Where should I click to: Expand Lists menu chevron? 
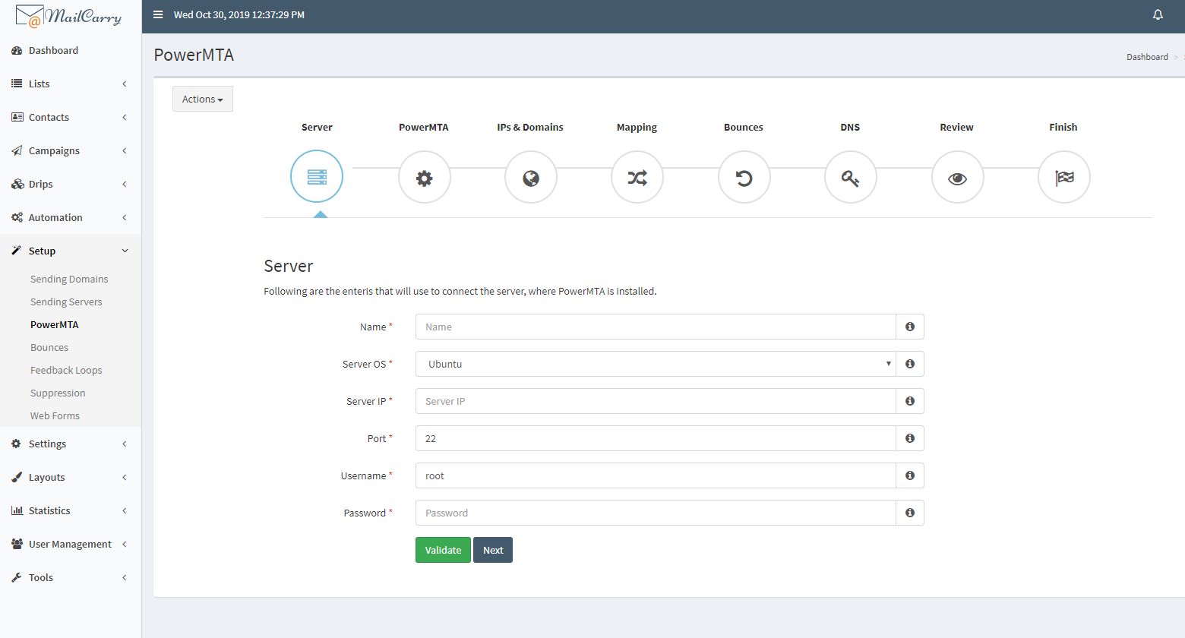pos(125,84)
